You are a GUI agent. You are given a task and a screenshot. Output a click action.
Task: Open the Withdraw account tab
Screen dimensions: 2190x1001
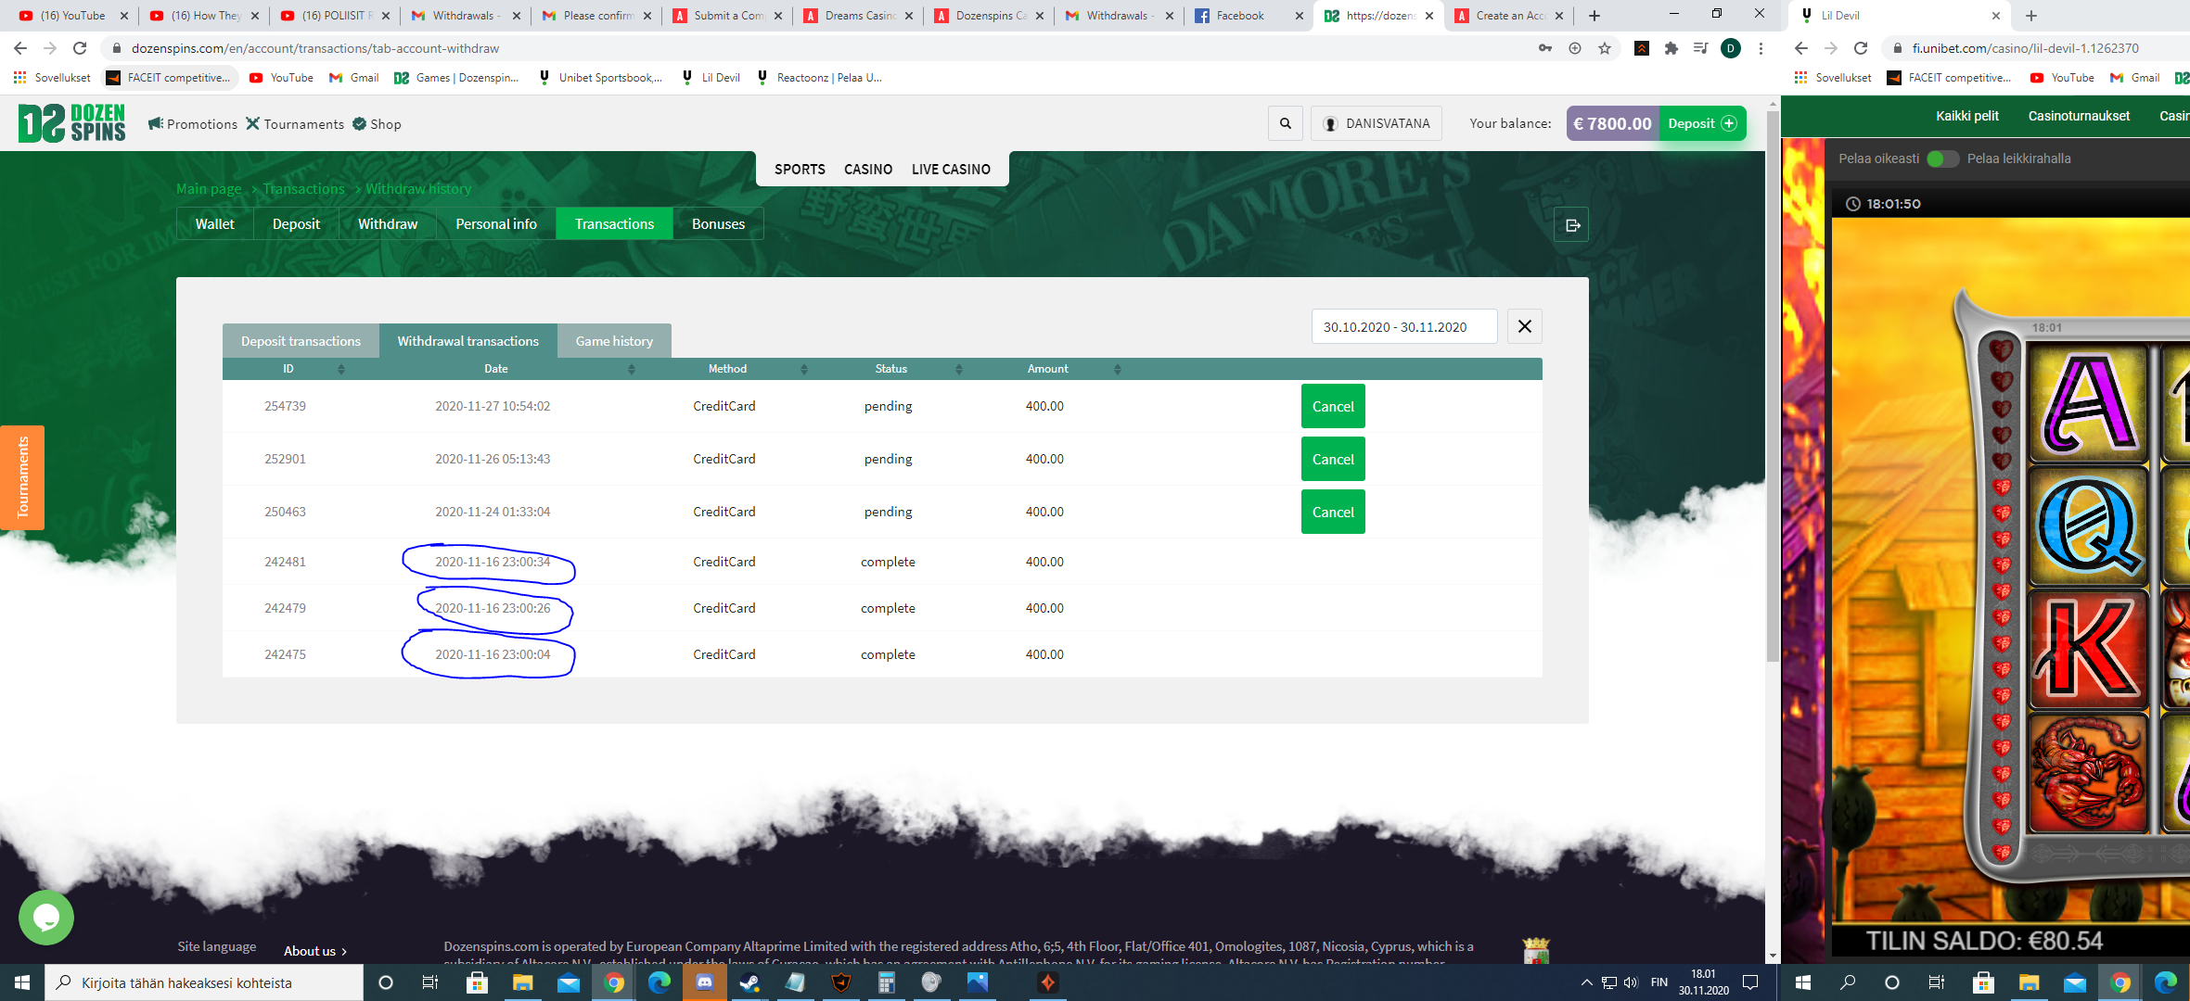pyautogui.click(x=388, y=223)
